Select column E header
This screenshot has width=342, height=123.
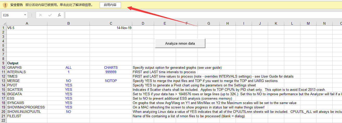coord(165,23)
